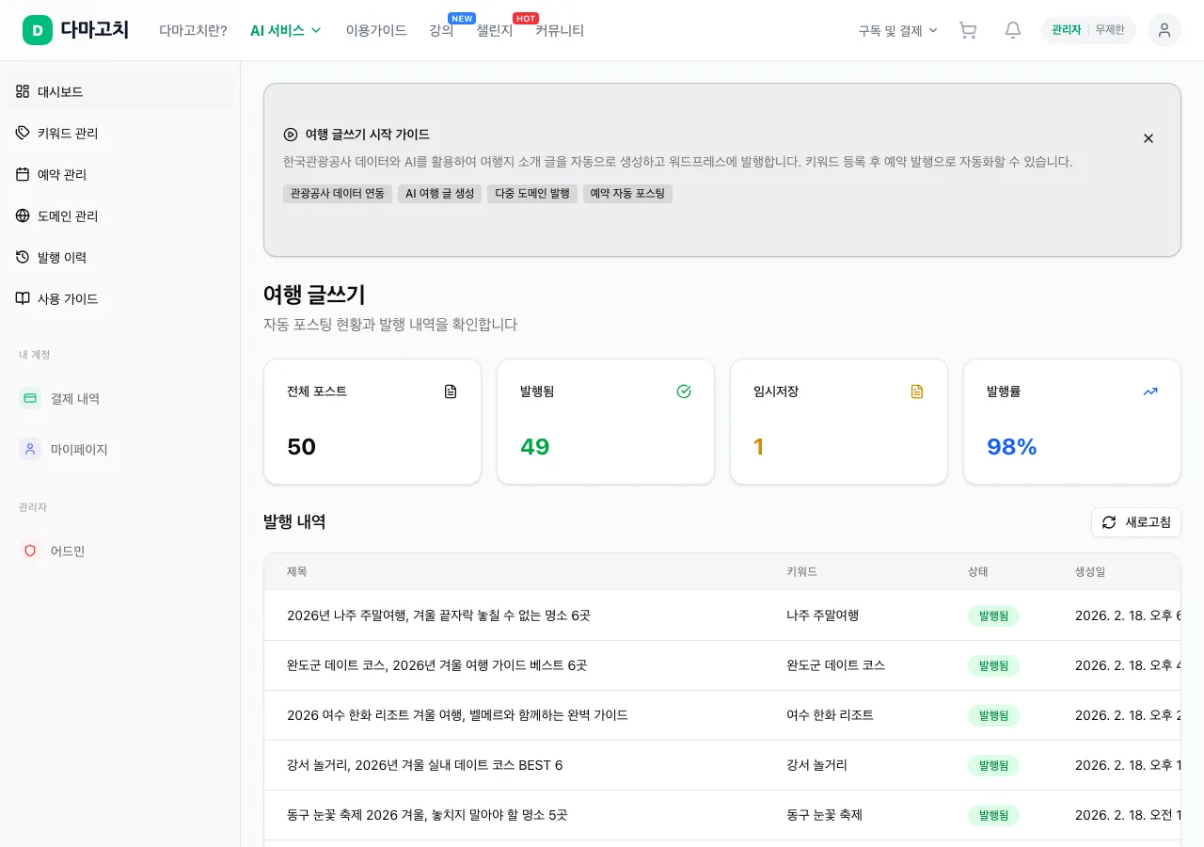Click 발행됨 status badge in 완도군 row
The height and width of the screenshot is (847, 1204).
coord(993,665)
